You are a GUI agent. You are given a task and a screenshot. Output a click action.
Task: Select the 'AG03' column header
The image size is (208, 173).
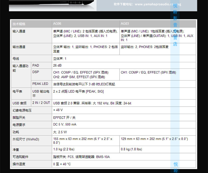pyautogui.click(x=158, y=24)
